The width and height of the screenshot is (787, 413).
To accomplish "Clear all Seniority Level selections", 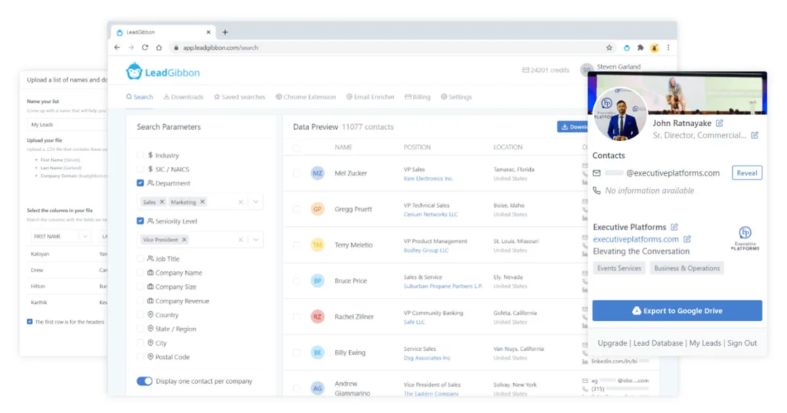I will click(241, 240).
